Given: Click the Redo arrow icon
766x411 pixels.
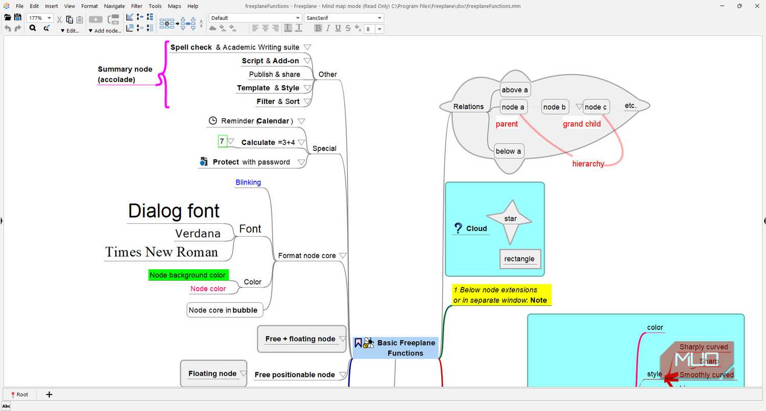Looking at the screenshot, I should tap(18, 28).
